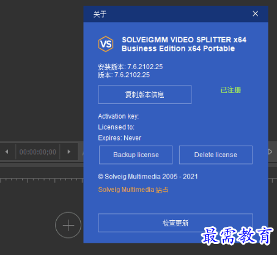Close the 关于 dialog

pyautogui.click(x=255, y=14)
